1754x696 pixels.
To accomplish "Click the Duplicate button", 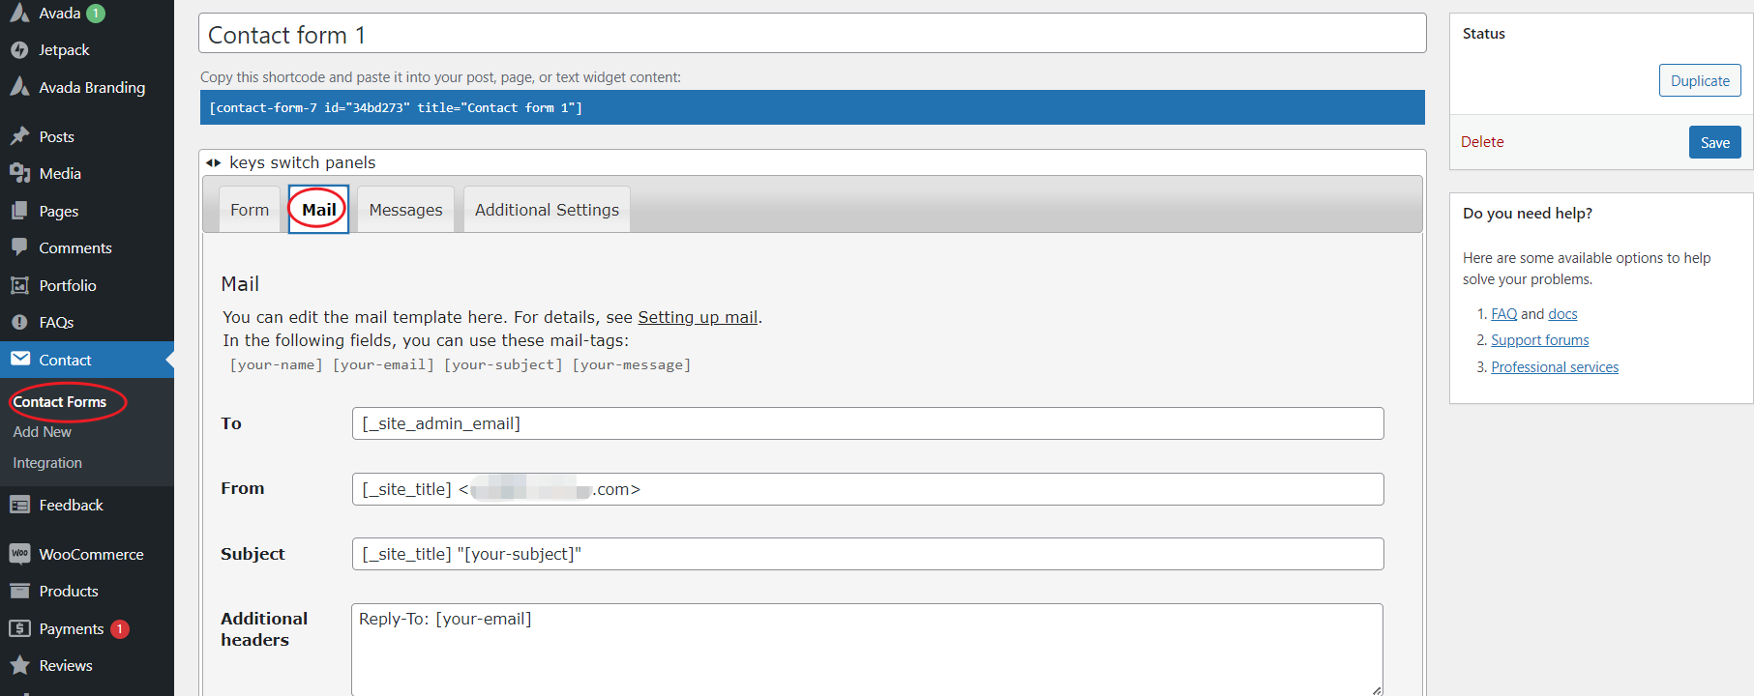I will click(x=1700, y=81).
